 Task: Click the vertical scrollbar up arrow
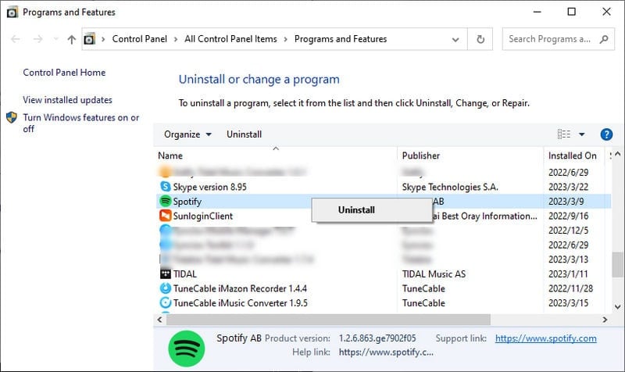617,154
